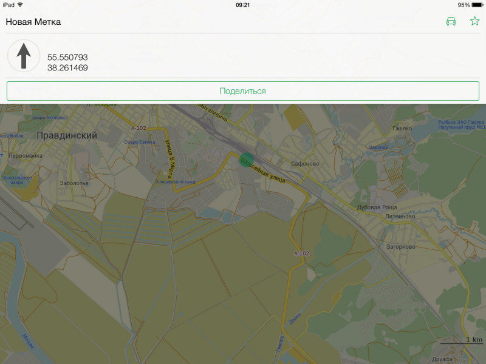Tap the Дубовая Роща label on the map
Screen dimensions: 486x364
click(377, 207)
